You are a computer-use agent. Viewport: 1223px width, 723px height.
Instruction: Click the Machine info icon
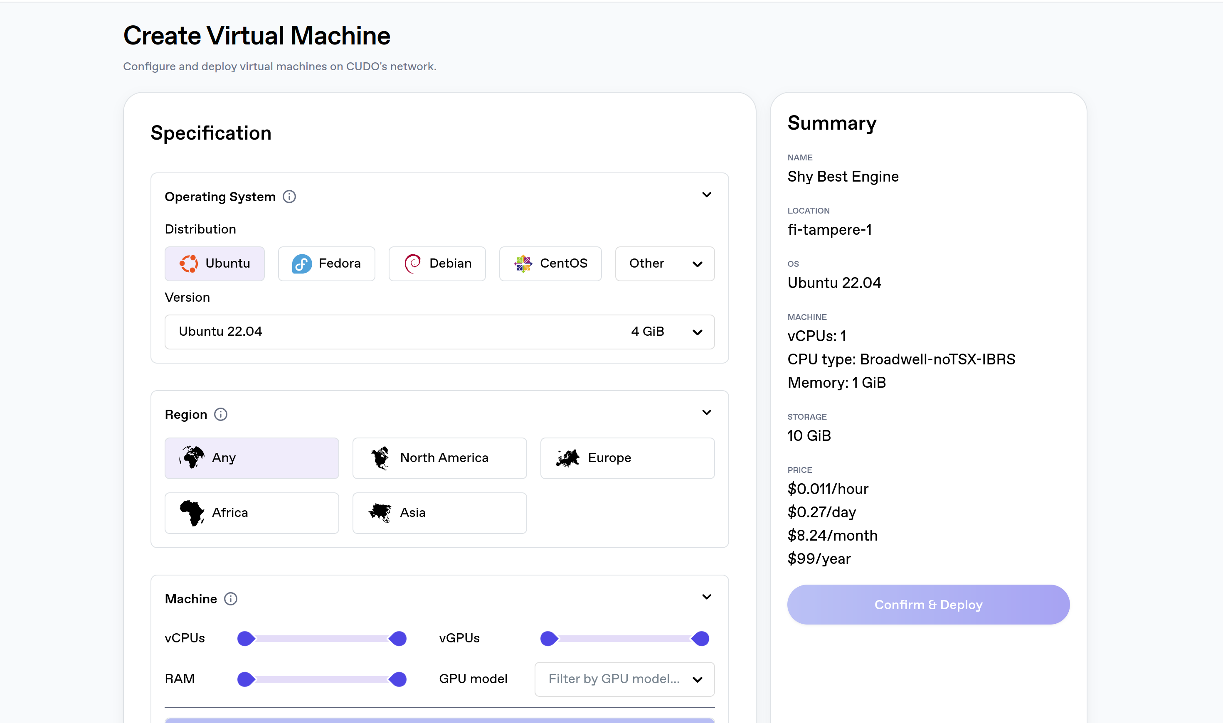tap(231, 599)
